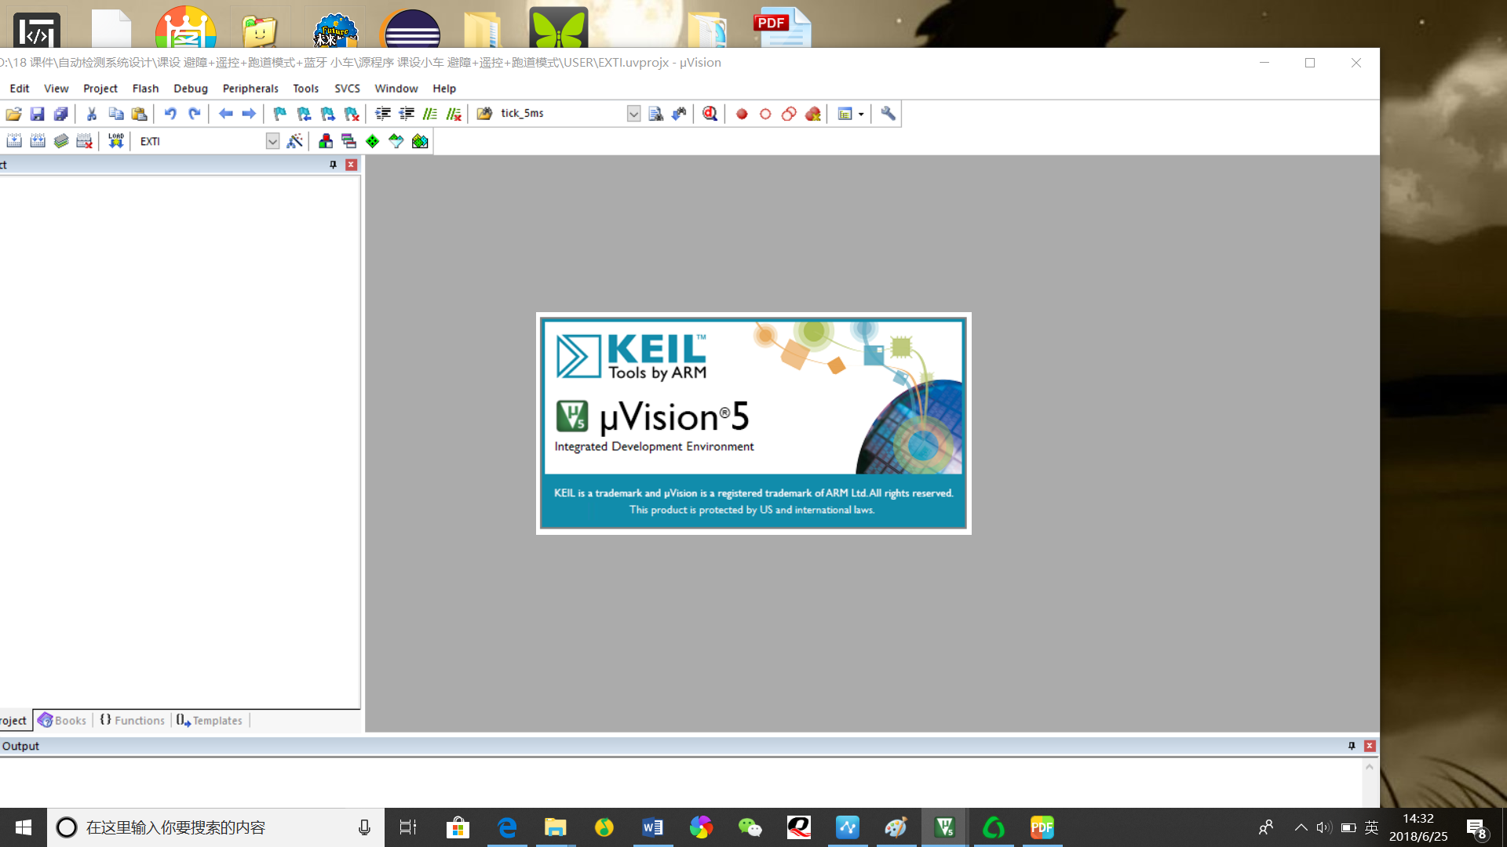Screen dimensions: 1507x847
Task: Close the Project panel with red X
Action: 352,165
